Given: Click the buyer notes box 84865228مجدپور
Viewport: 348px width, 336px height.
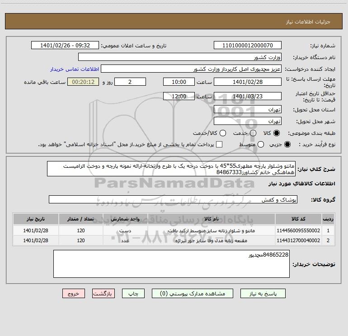Looking at the screenshot, I should pos(172,264).
